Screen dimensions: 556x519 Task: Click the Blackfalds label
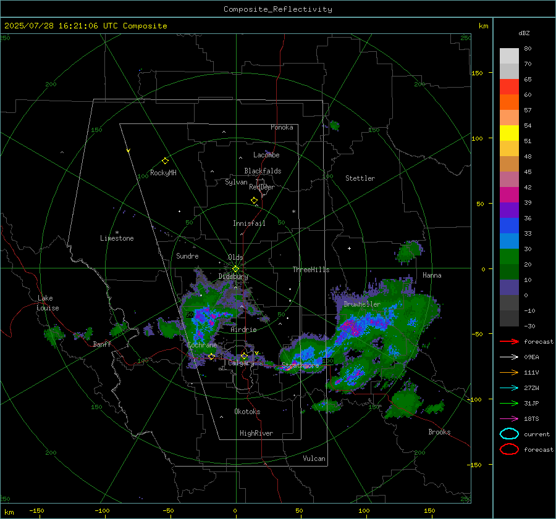point(263,171)
